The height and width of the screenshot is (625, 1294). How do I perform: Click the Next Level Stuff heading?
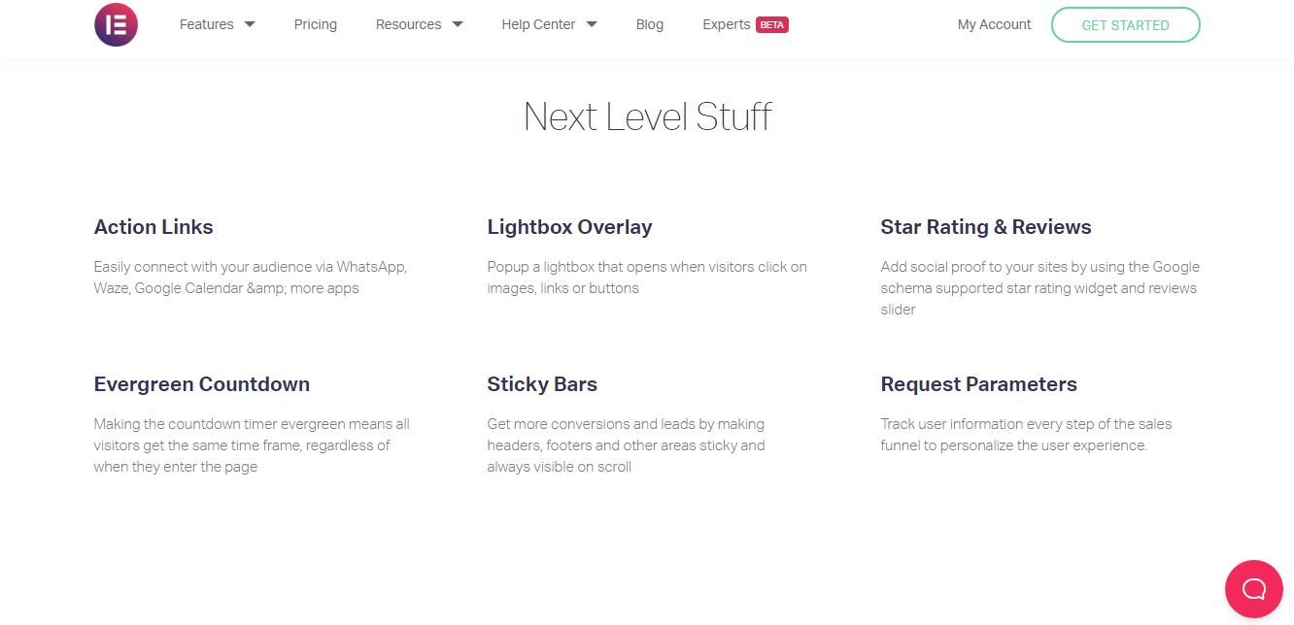(x=647, y=117)
